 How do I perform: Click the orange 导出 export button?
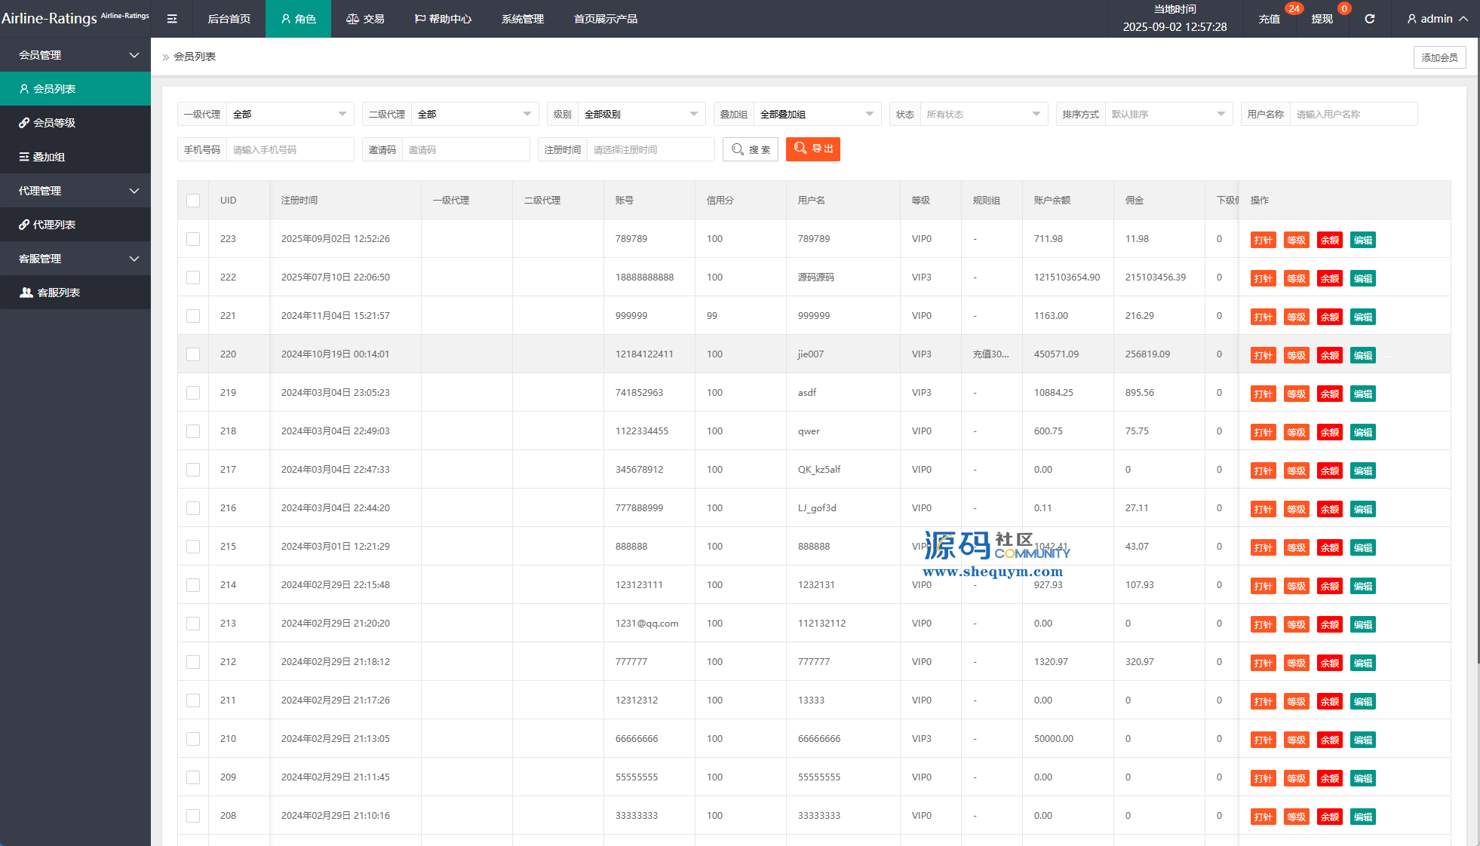coord(812,149)
